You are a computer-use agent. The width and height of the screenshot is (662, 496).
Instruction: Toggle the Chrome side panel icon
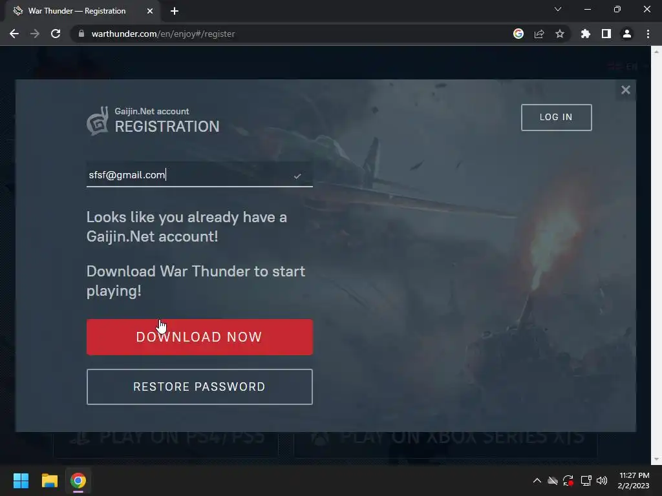(606, 34)
